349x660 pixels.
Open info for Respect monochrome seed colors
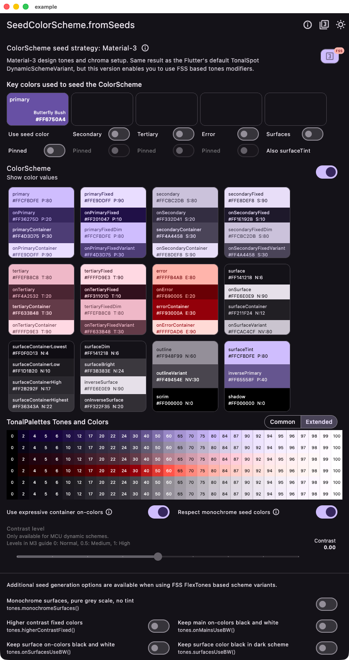click(276, 512)
